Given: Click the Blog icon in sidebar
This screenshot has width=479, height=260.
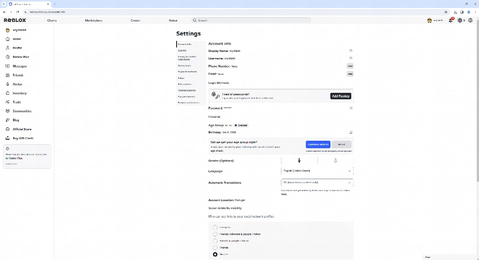Looking at the screenshot, I should pos(7,120).
